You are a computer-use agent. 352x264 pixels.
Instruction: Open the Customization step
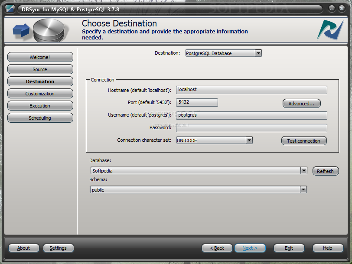(40, 94)
